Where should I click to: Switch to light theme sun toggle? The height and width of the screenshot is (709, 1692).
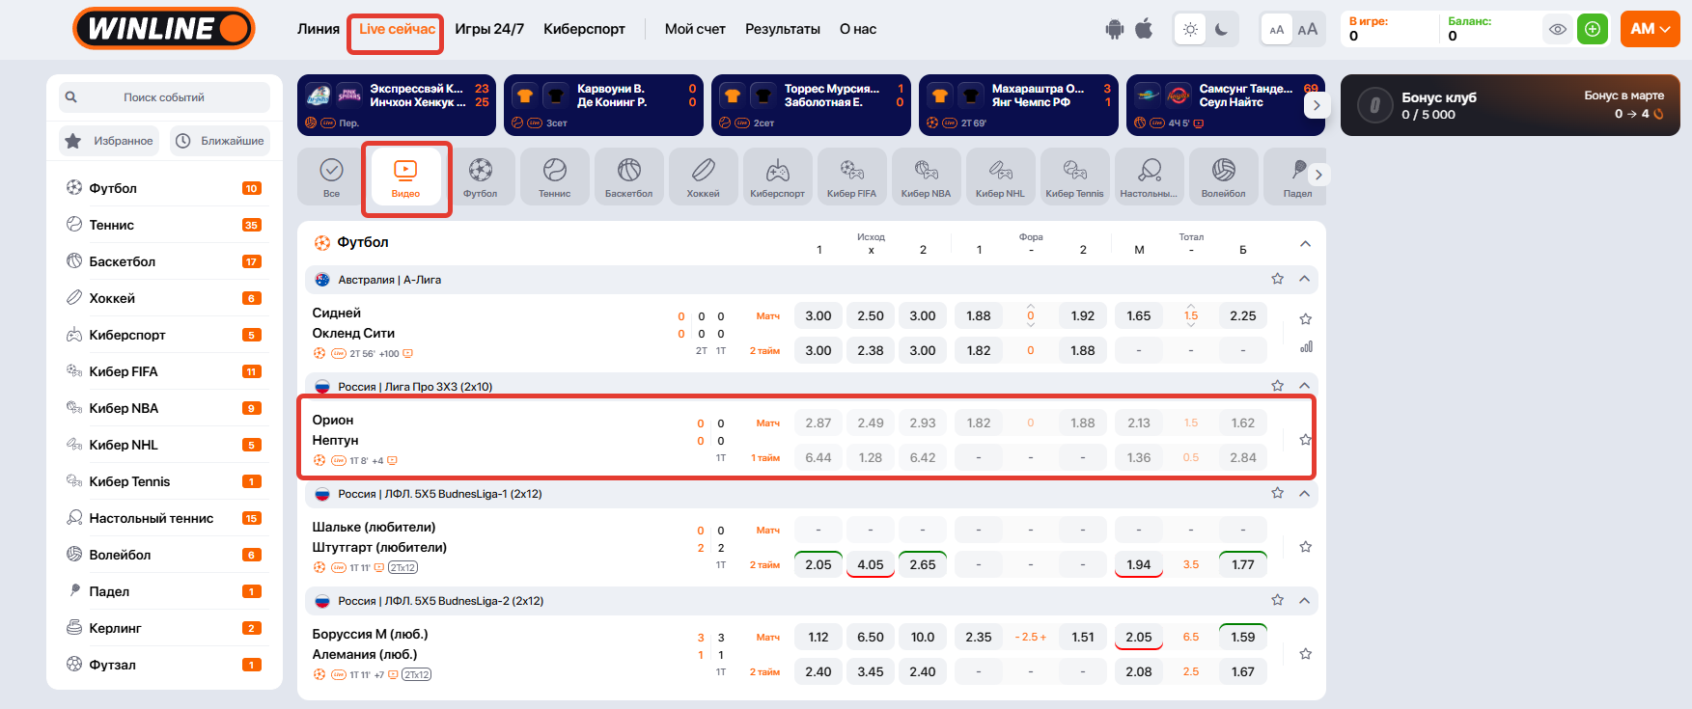point(1191,29)
